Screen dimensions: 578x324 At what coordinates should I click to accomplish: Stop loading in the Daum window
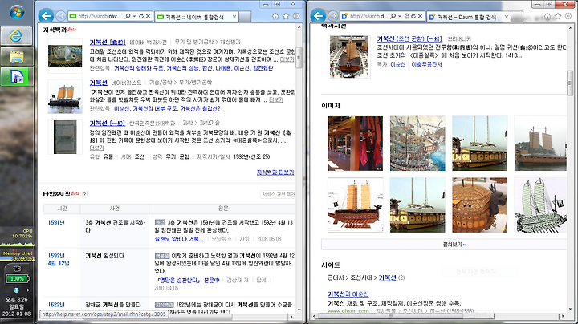click(420, 16)
